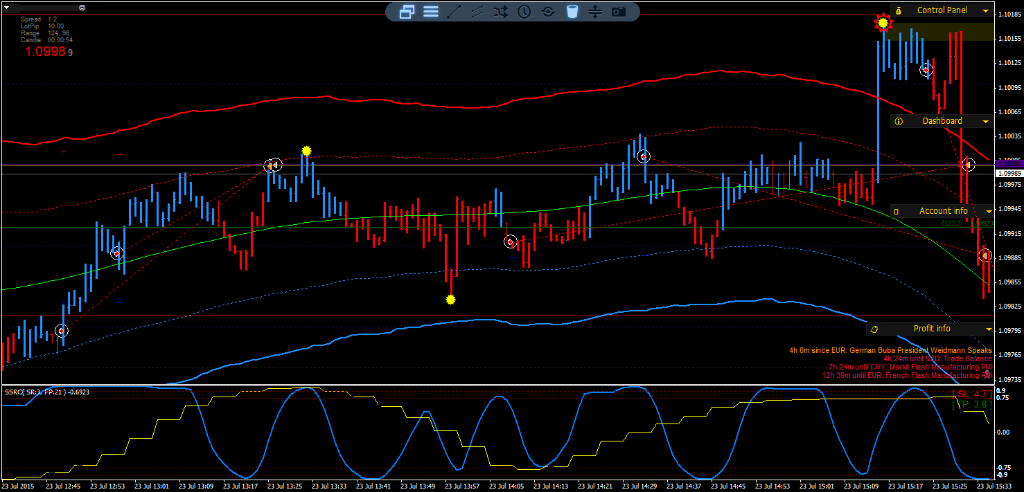
Task: Click the 23 Jul 15:33 time axis label
Action: coord(995,486)
